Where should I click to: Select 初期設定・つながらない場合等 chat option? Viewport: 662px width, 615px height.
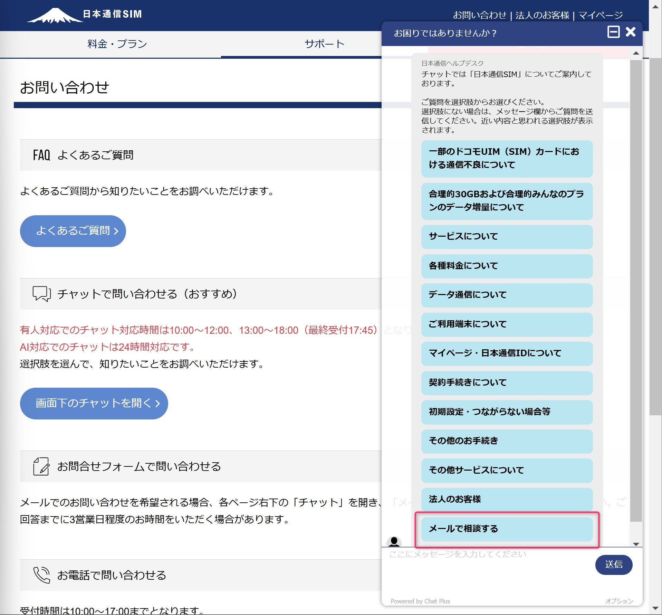[x=507, y=412]
